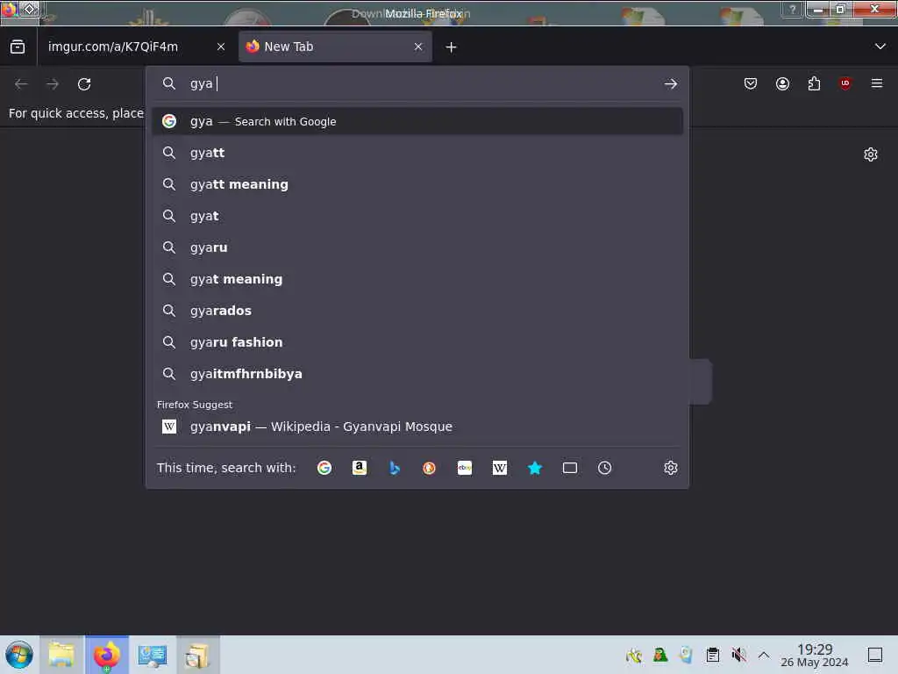Open the Start menu orb
This screenshot has width=898, height=674.
pyautogui.click(x=19, y=655)
